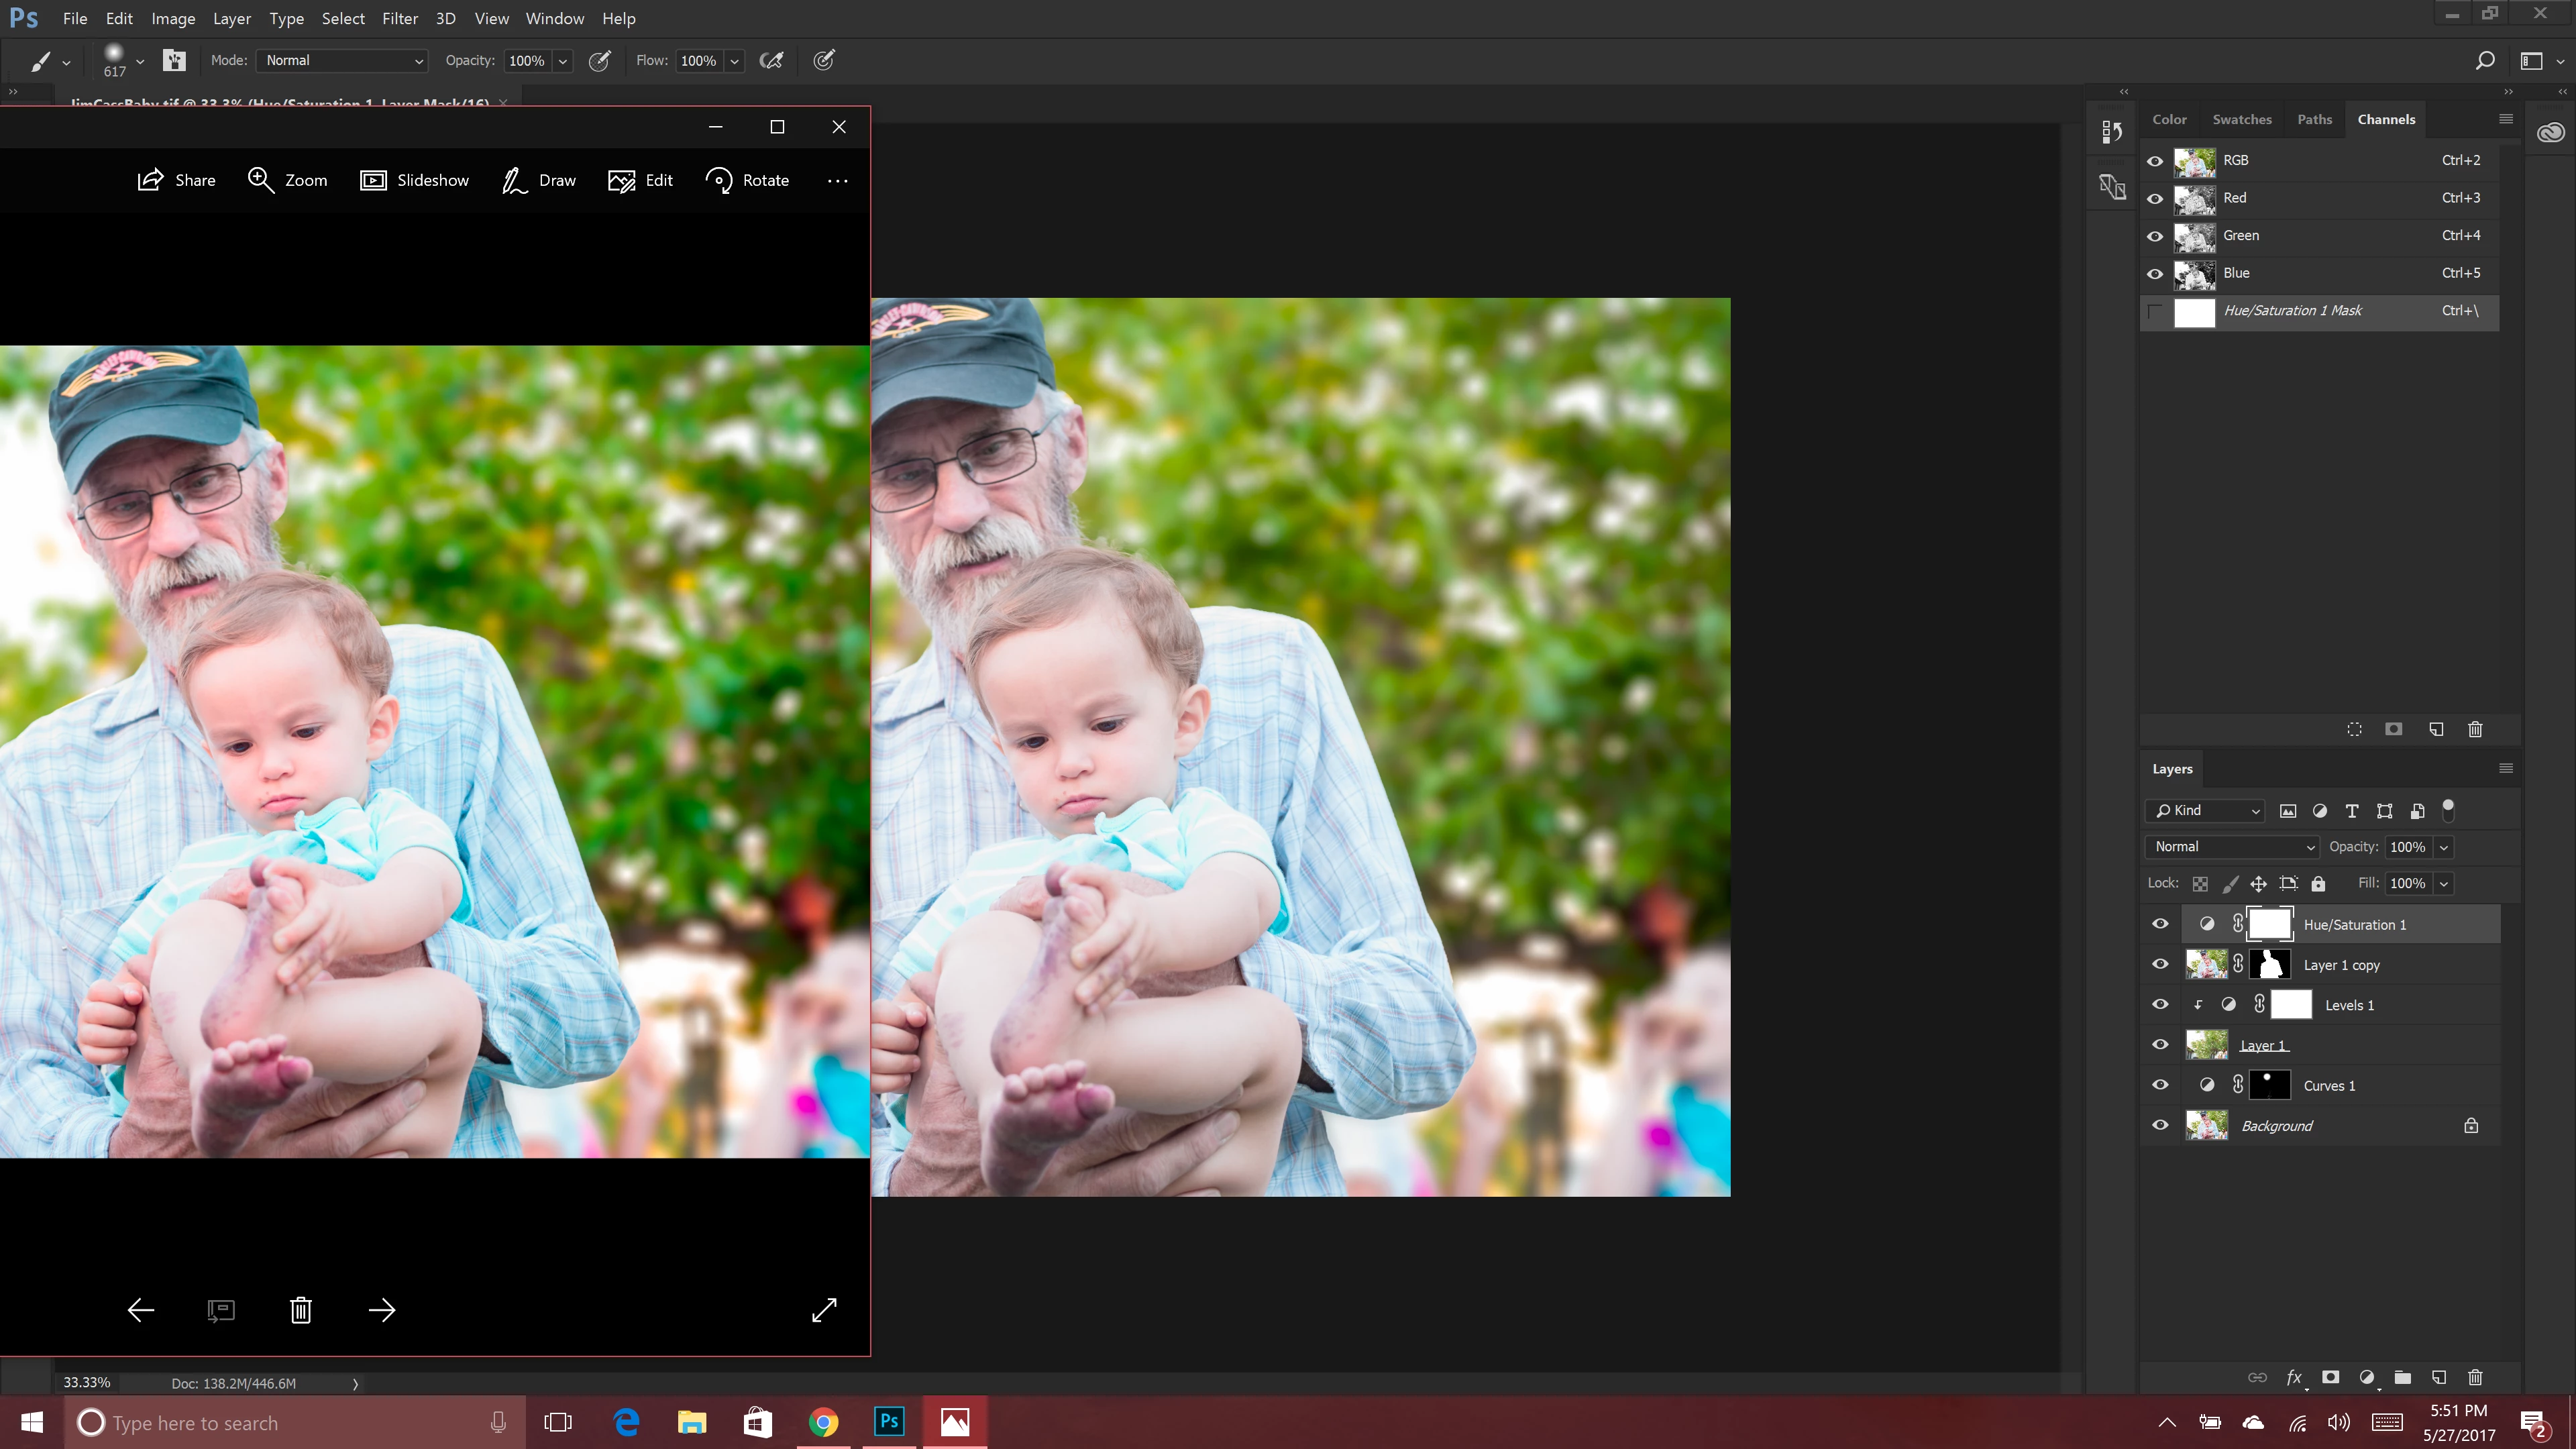This screenshot has width=2576, height=1449.
Task: Select the Layer 1 copy mask thumbnail
Action: pyautogui.click(x=2269, y=965)
